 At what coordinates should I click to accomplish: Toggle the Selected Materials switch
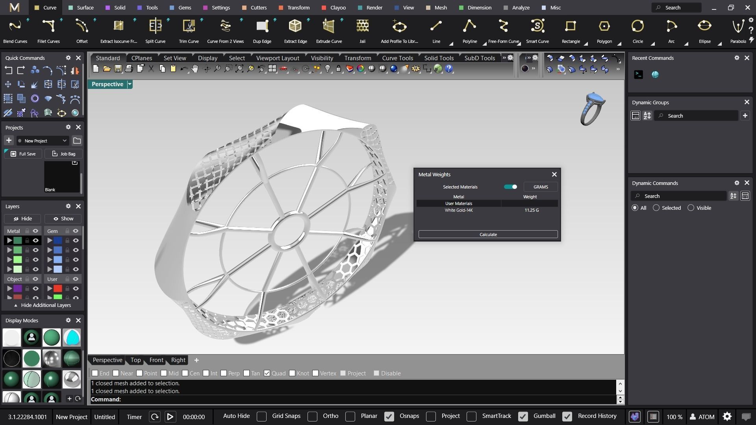tap(510, 187)
